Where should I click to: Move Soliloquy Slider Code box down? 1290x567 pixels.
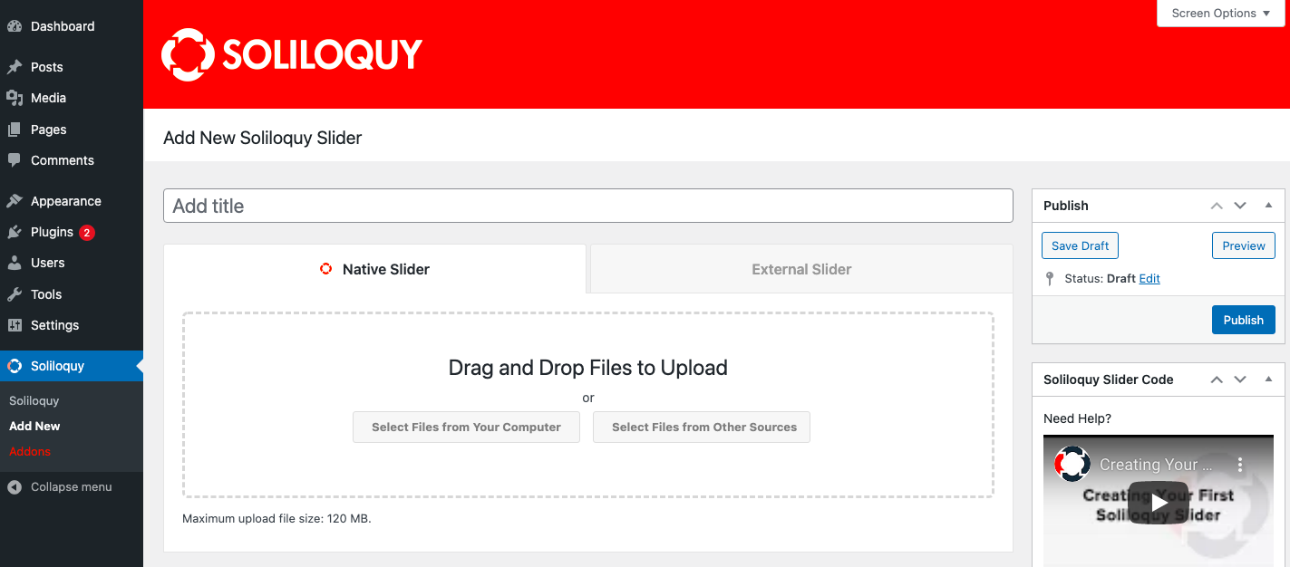1240,380
